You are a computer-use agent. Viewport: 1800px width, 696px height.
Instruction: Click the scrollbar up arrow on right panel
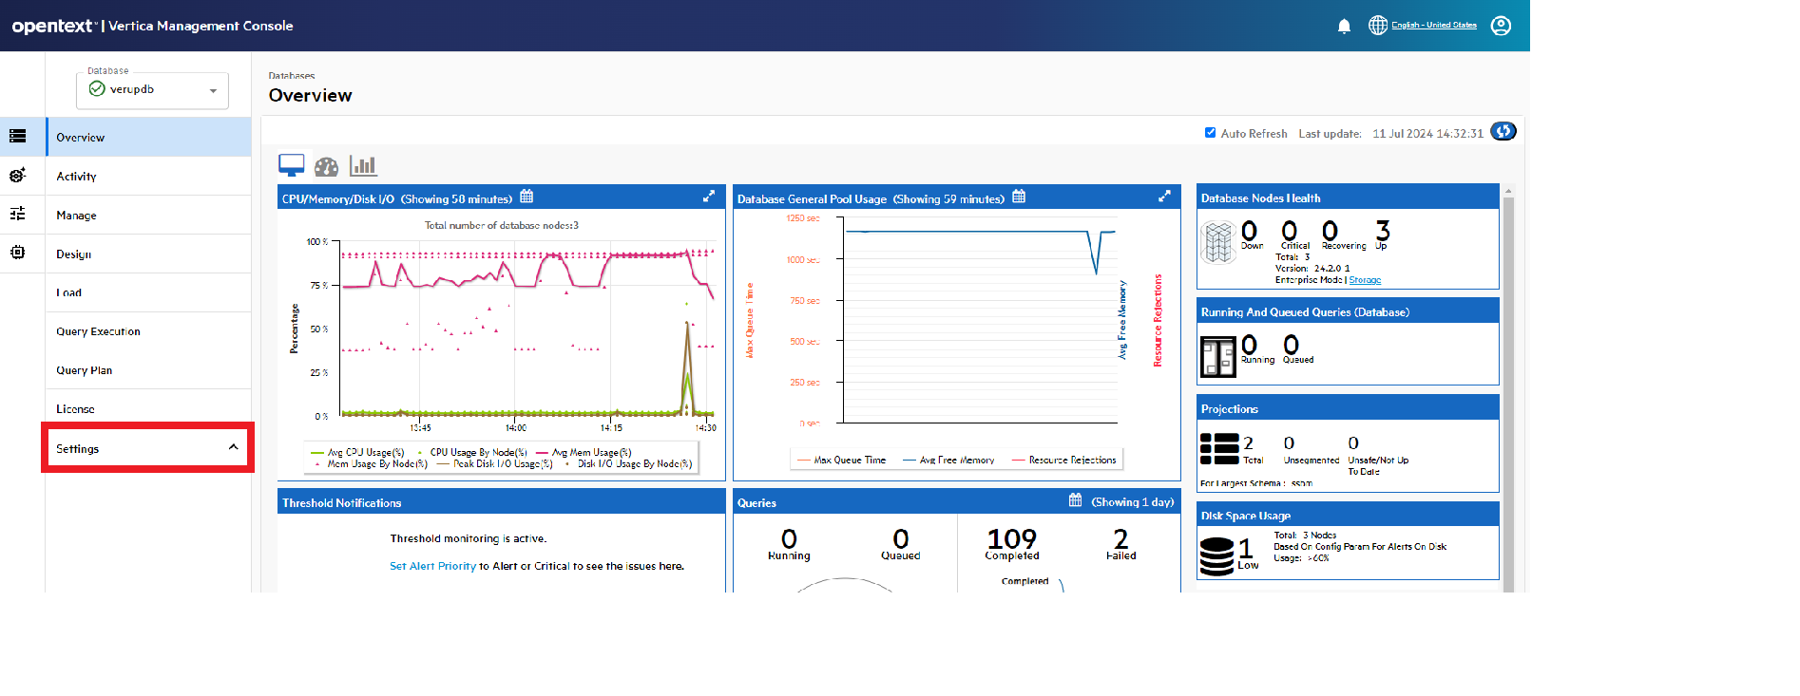click(1508, 190)
